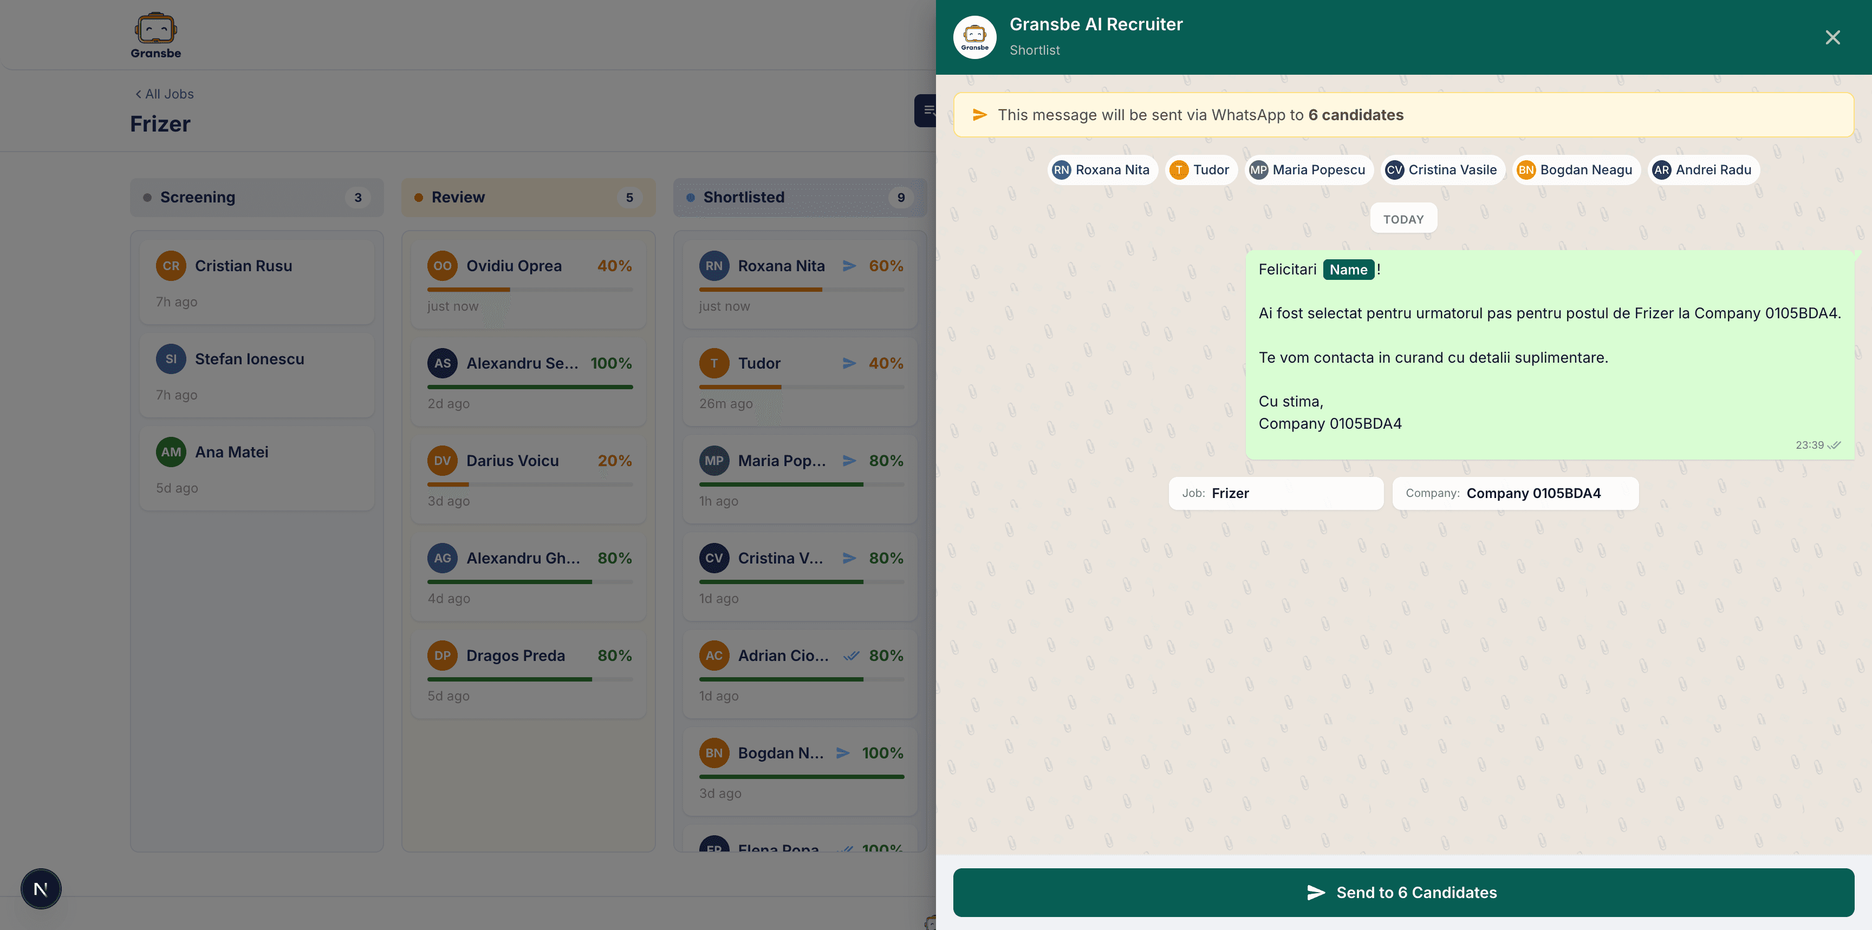Open the sort and filter icon above the board

[x=929, y=110]
